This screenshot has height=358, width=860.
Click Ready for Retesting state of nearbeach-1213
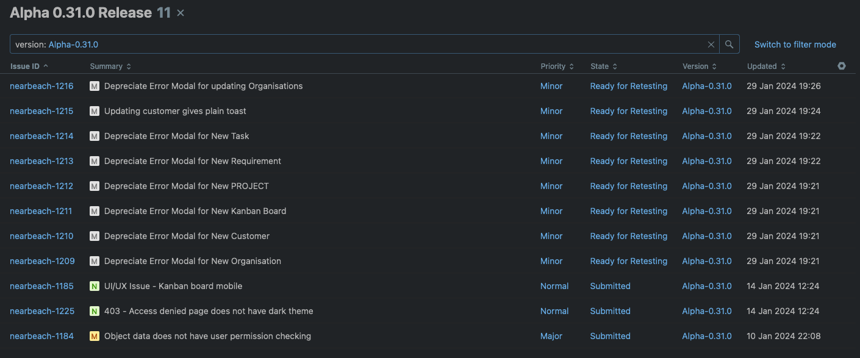click(628, 161)
